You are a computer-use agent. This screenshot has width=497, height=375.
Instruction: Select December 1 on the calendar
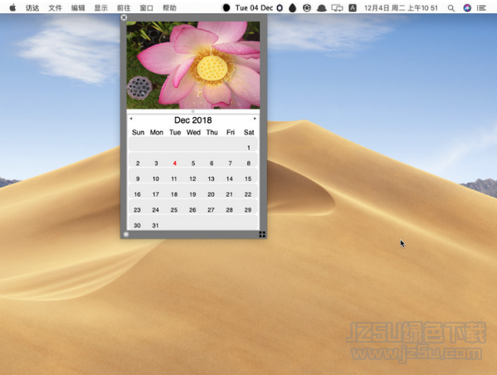pyautogui.click(x=249, y=148)
